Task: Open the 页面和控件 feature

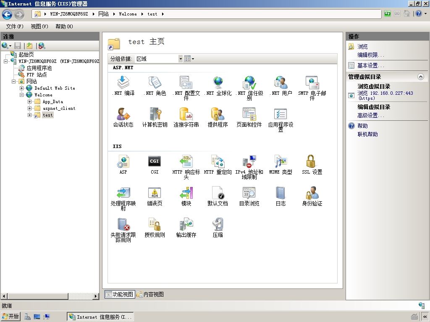Action: pyautogui.click(x=249, y=117)
